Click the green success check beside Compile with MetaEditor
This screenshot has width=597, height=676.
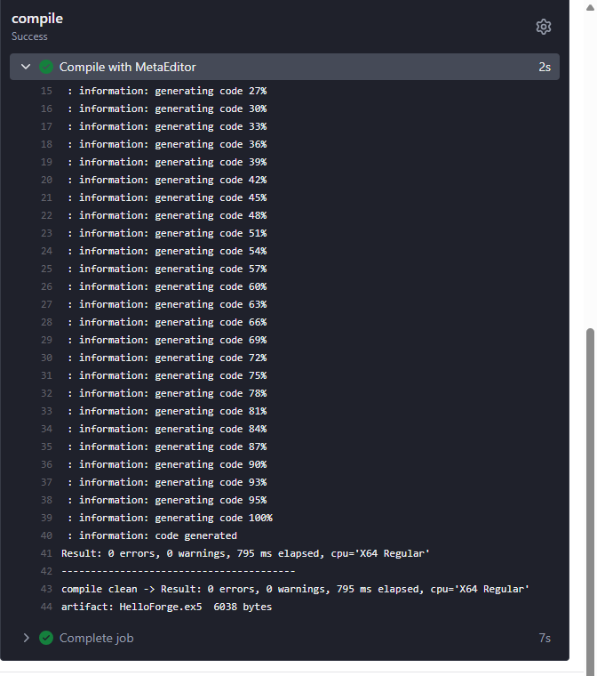46,67
